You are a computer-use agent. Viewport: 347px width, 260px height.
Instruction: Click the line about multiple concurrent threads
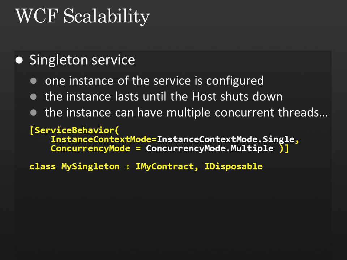(x=186, y=113)
